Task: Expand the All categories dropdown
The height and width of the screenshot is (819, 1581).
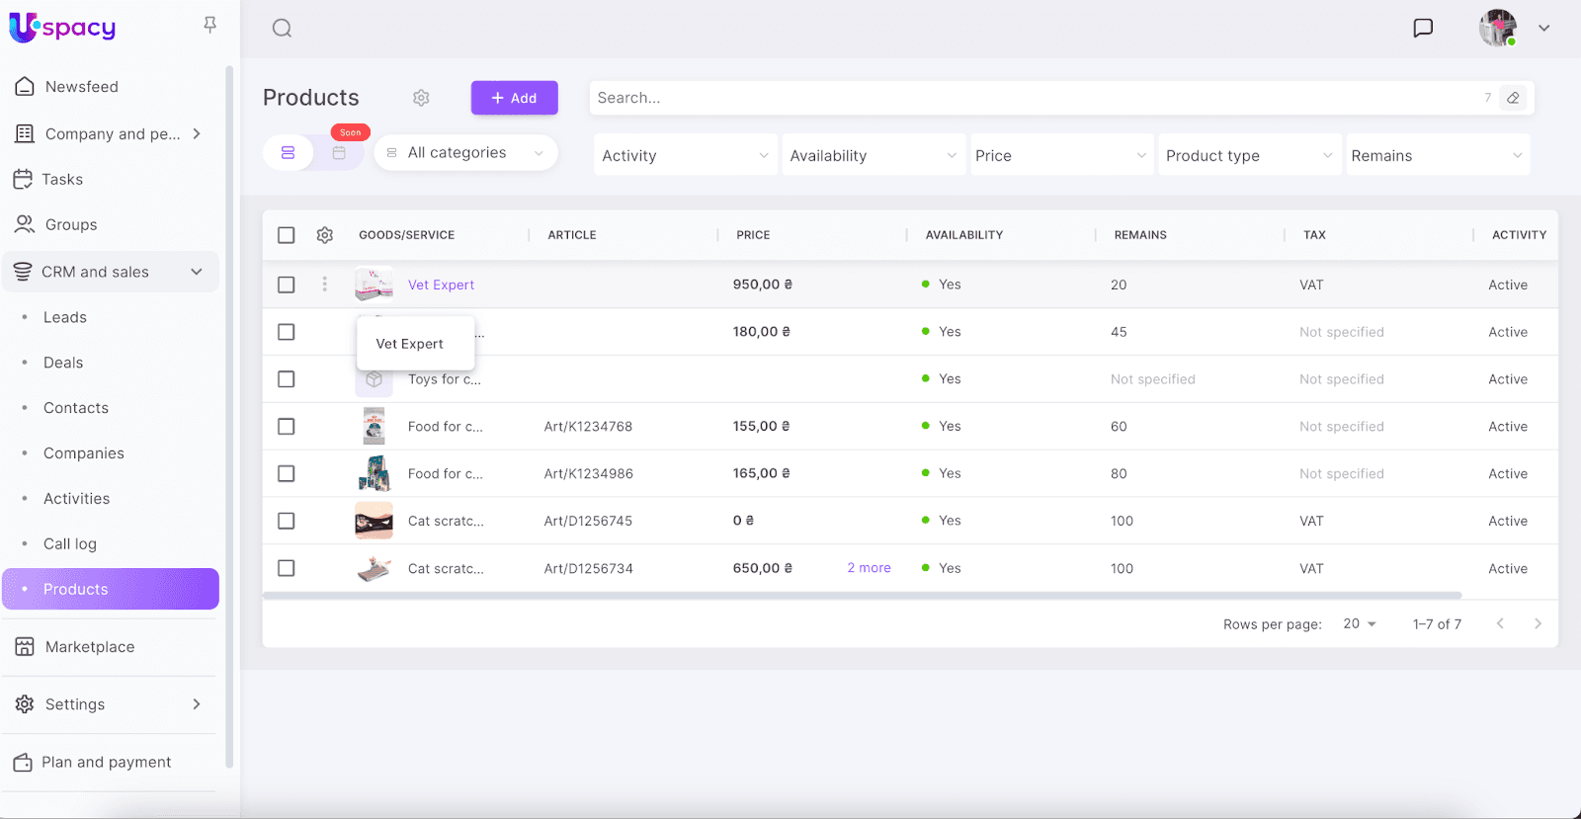Action: click(x=465, y=153)
